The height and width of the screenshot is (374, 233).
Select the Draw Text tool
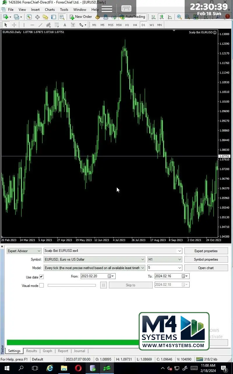pyautogui.click(x=65, y=25)
